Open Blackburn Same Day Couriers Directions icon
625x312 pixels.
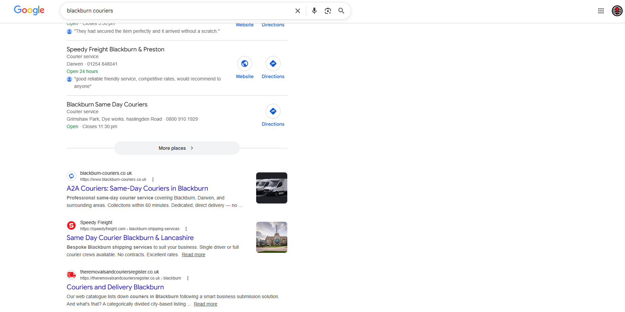273,111
